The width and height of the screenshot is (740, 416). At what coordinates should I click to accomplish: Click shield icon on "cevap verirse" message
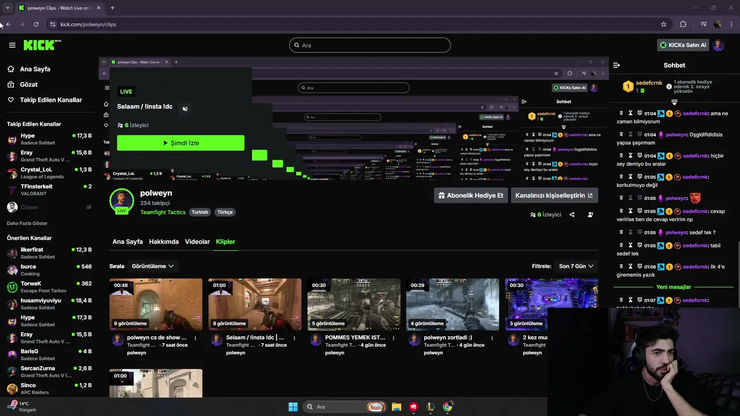pos(640,211)
